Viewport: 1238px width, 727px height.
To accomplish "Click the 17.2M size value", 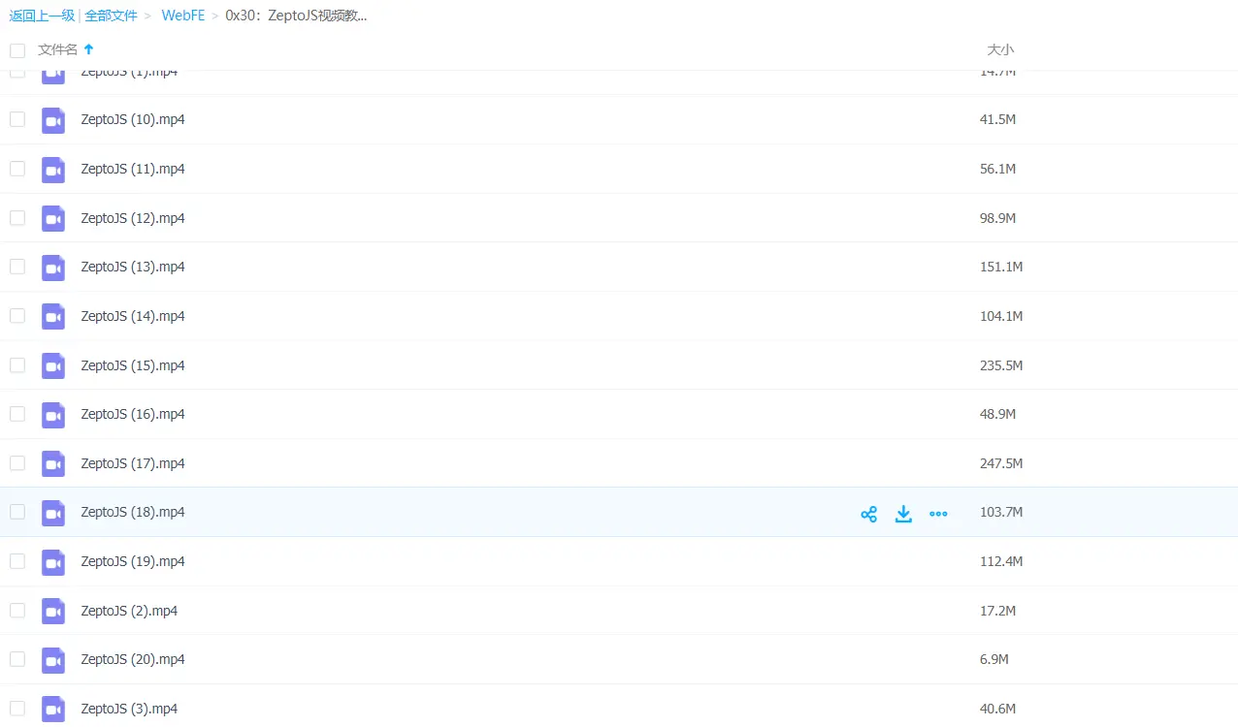I will coord(997,611).
